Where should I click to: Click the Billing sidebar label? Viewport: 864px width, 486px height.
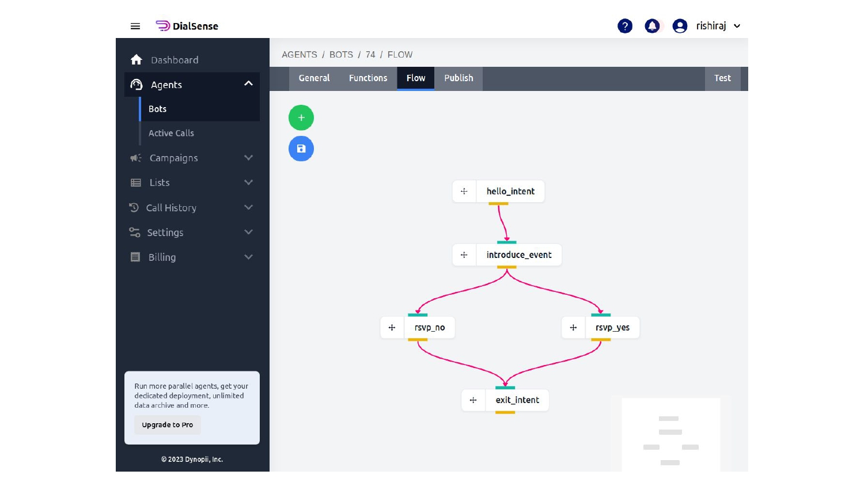pyautogui.click(x=162, y=257)
